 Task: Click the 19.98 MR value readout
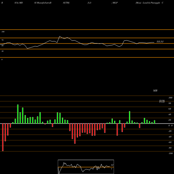162,101
